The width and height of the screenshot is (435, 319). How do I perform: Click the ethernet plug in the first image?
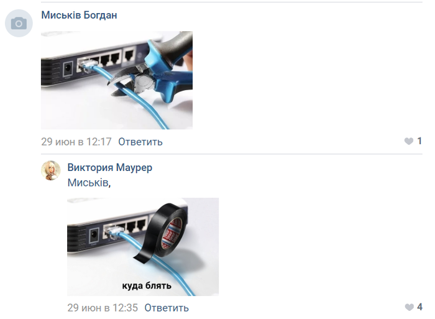[x=87, y=65]
